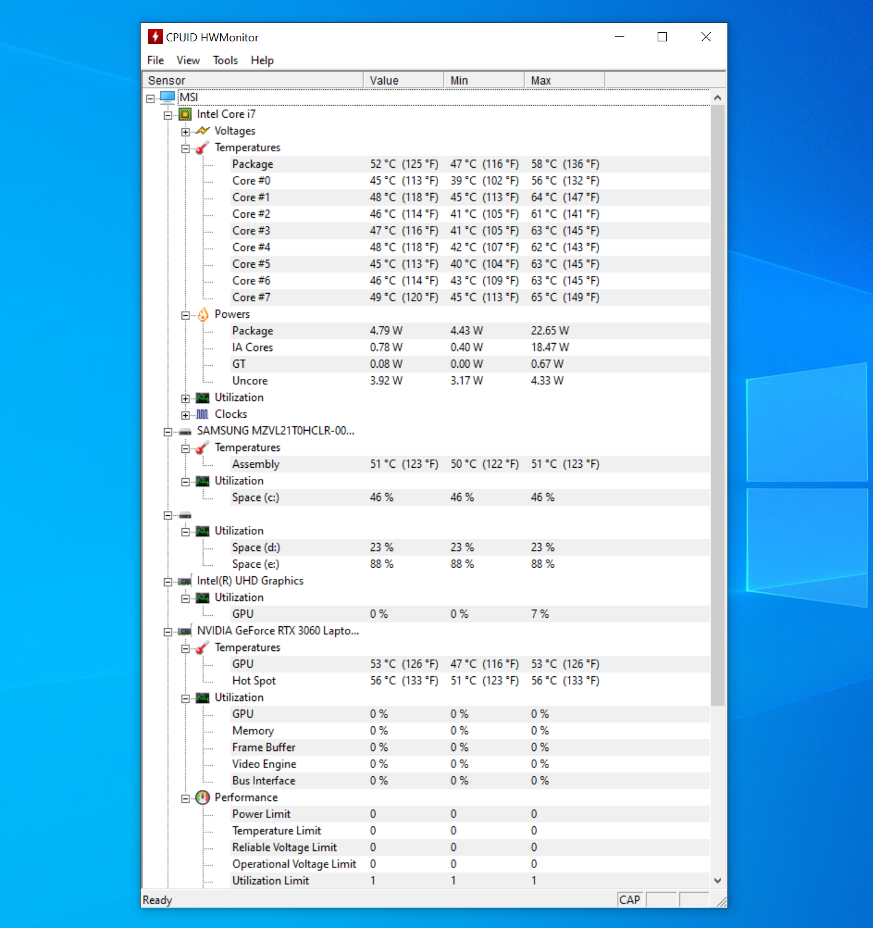Expand the CPU Utilization node
Screen dimensions: 873x928
click(185, 398)
